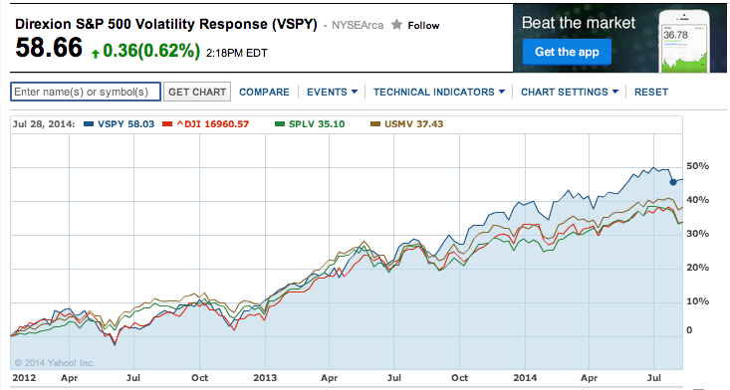Image resolution: width=730 pixels, height=390 pixels.
Task: Click the 50% axis label
Action: [697, 166]
